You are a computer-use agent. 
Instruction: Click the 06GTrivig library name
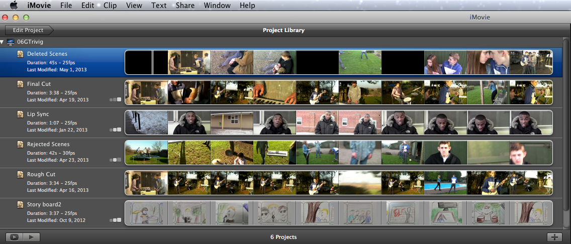click(x=30, y=42)
